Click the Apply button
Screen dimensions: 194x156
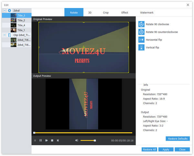(166, 150)
